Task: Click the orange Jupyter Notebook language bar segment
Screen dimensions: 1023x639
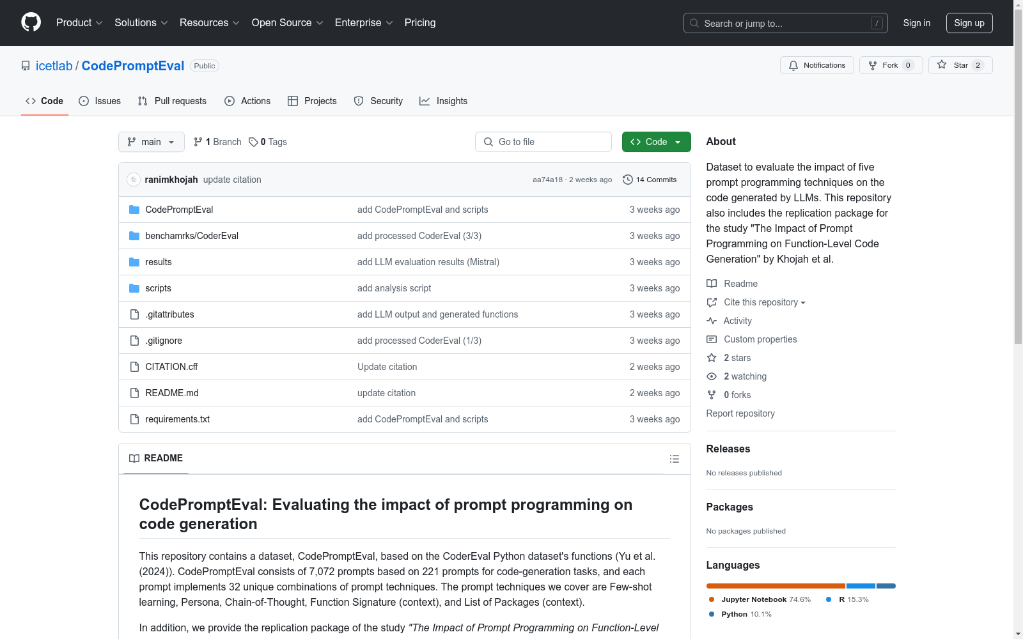Action: tap(776, 586)
